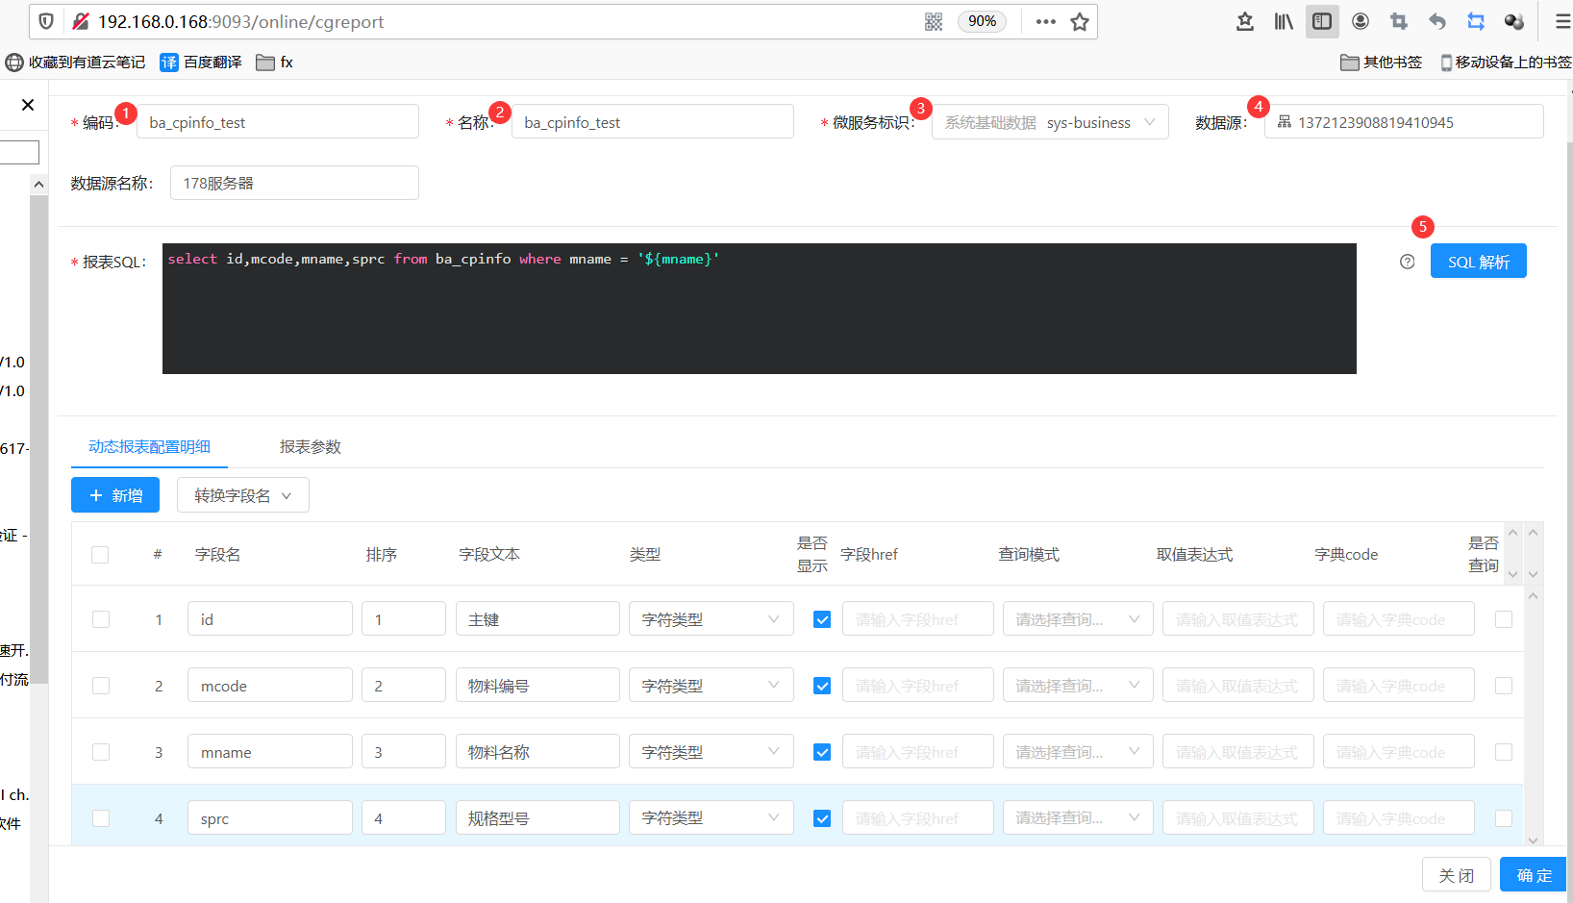Open 其他书签 bookmarks folder

pos(1381,63)
